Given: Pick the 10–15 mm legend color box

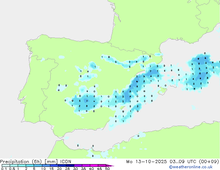Looking at the screenshot, I should pyautogui.click(x=46, y=165).
